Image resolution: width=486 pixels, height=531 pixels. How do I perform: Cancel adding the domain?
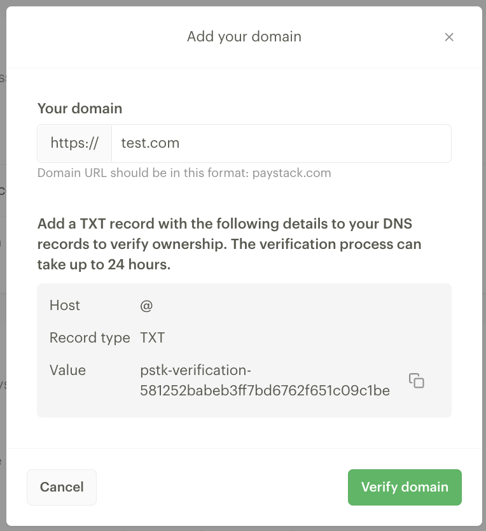[62, 487]
